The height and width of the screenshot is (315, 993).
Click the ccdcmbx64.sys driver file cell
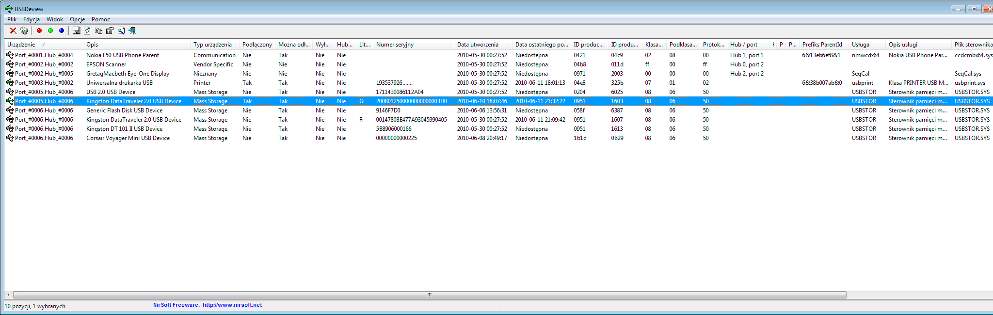coord(974,55)
